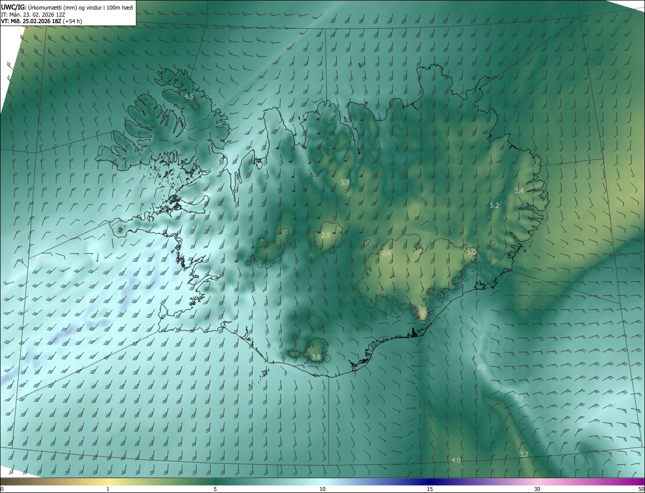
Task: Click the 3.8 value on the southern glacier
Action: click(316, 357)
